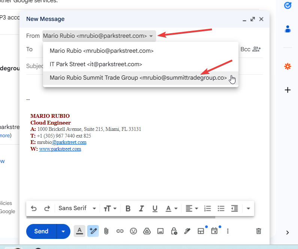This screenshot has height=249, width=298.
Task: Open the From address dropdown
Action: [x=99, y=36]
